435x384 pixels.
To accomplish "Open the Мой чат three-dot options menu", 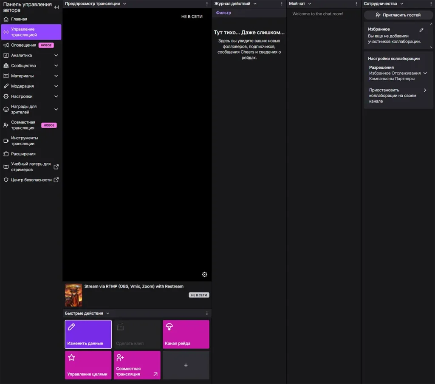I will (356, 4).
